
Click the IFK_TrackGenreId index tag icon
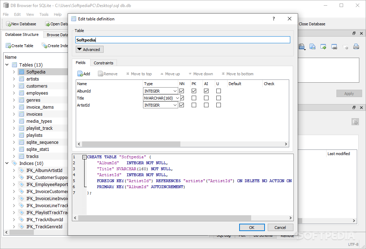pyautogui.click(x=21, y=226)
